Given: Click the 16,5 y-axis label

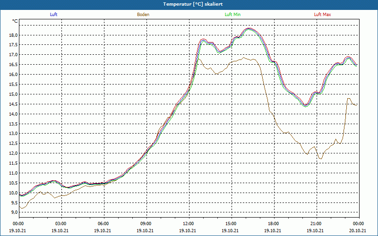Looking at the screenshot, I should click(14, 65).
